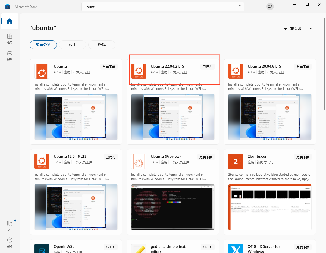Click the X410 app icon
This screenshot has width=326, height=253.
(x=236, y=248)
